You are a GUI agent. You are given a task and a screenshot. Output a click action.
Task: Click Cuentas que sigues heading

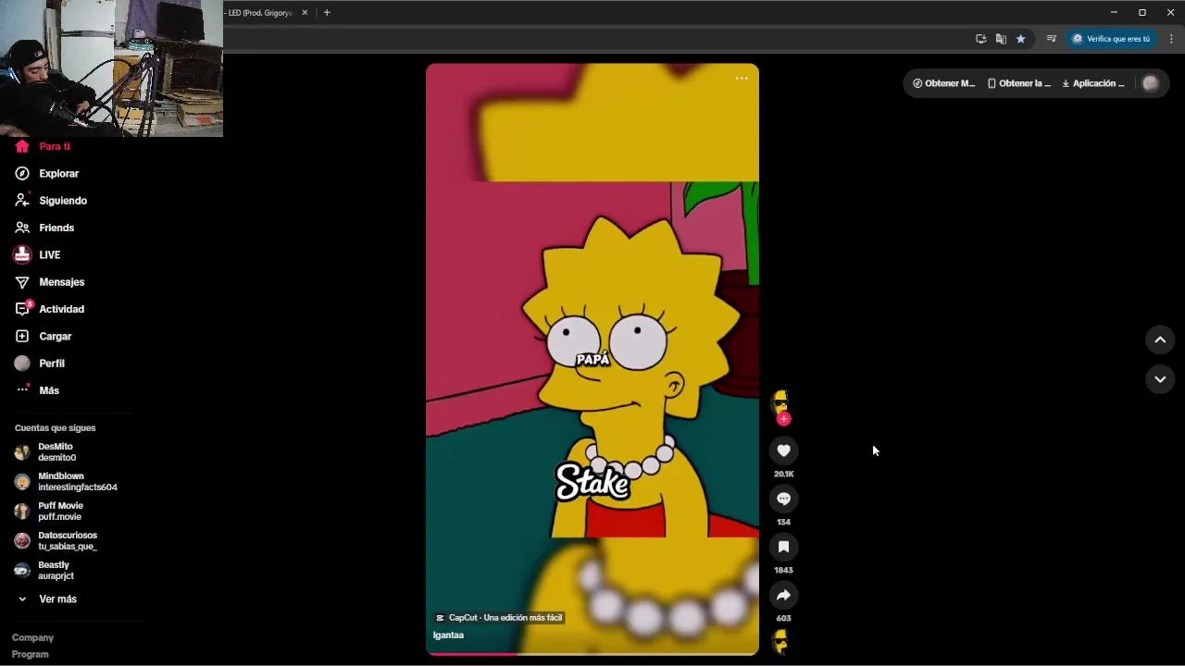click(x=55, y=428)
